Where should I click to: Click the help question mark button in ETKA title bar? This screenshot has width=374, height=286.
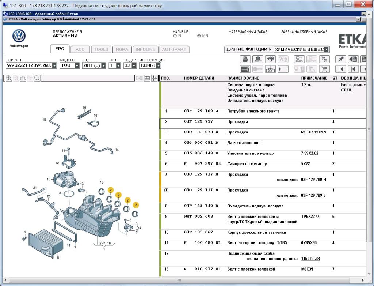(358, 19)
